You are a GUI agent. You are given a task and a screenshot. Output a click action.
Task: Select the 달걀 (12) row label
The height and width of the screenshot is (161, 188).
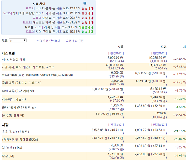(8, 156)
